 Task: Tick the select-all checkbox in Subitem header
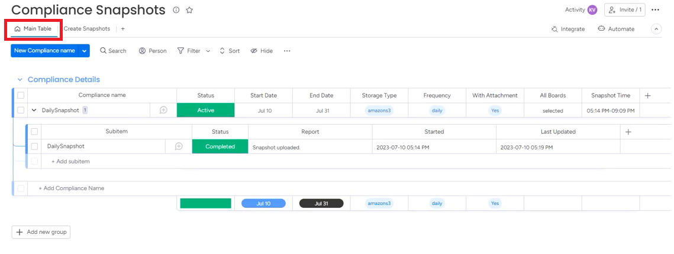(x=34, y=132)
